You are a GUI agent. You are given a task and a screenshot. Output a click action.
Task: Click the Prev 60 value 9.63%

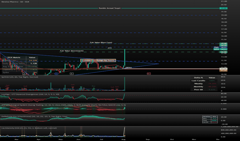click(212, 90)
